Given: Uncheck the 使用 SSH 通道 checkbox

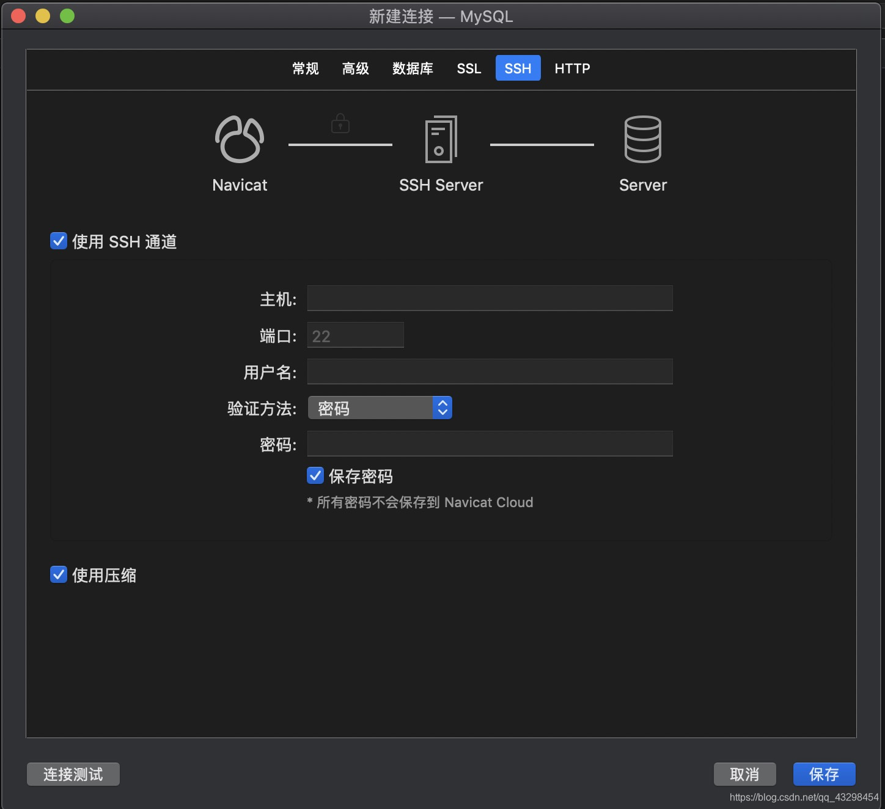Looking at the screenshot, I should 59,241.
